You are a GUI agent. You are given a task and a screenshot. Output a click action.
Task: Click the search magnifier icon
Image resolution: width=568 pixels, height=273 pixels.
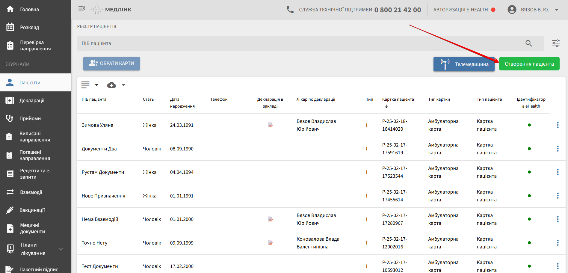(528, 43)
